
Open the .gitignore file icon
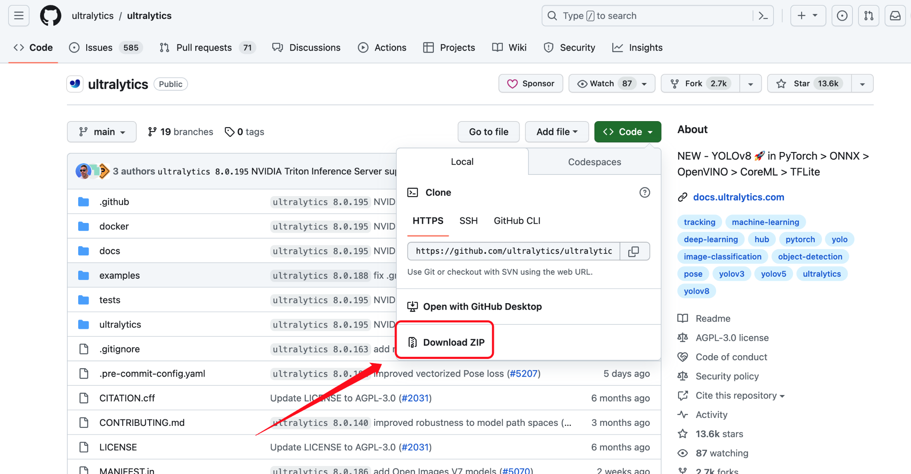(x=83, y=349)
